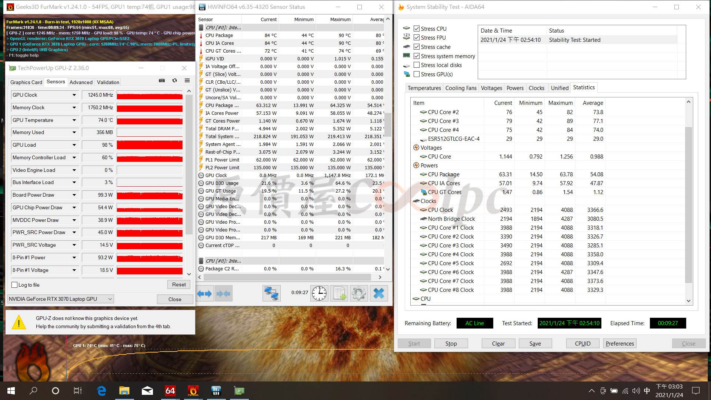
Task: Open the Advanced tab in GPU-Z
Action: 81,82
